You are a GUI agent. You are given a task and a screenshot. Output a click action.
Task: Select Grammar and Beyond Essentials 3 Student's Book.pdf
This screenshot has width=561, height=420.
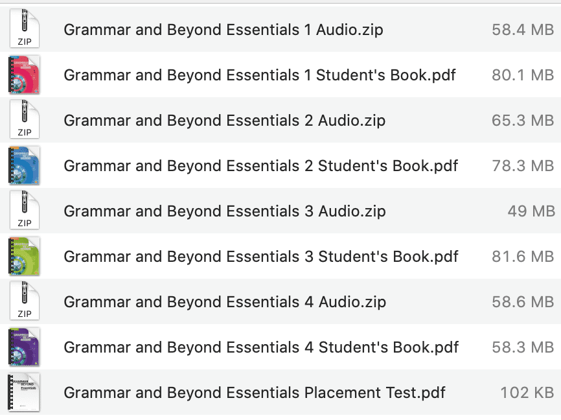pos(261,257)
